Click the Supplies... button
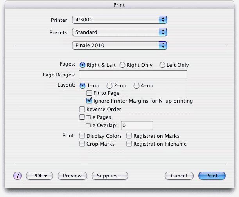Viewport: 239px width, 197px height. (x=110, y=176)
